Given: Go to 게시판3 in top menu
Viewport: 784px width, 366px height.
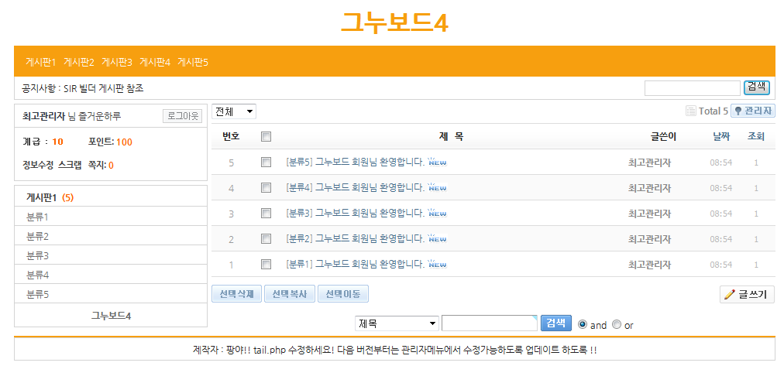Looking at the screenshot, I should (x=117, y=62).
